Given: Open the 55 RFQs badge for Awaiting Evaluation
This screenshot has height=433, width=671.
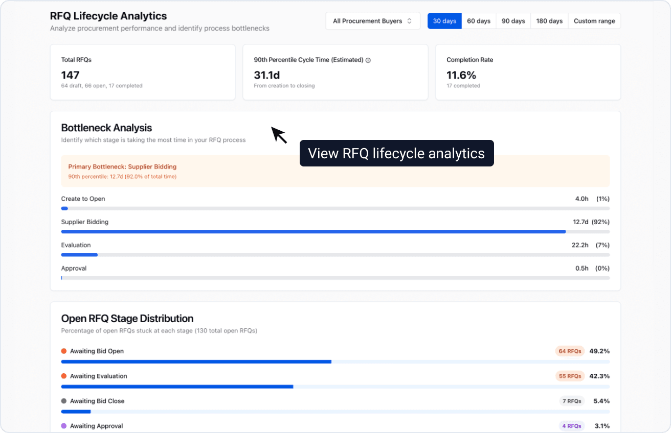Looking at the screenshot, I should (570, 376).
